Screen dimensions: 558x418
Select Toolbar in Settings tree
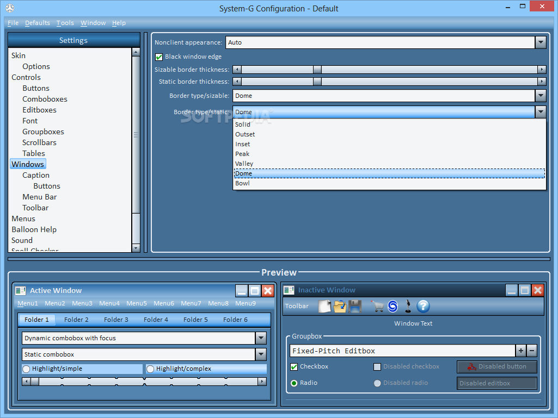[x=35, y=208]
